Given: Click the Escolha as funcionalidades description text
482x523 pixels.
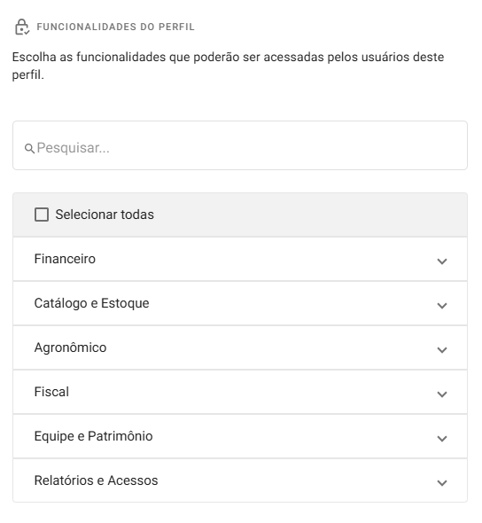Looking at the screenshot, I should 228,66.
